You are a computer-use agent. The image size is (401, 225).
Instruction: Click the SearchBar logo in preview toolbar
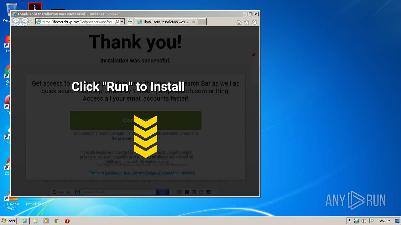pos(62,192)
